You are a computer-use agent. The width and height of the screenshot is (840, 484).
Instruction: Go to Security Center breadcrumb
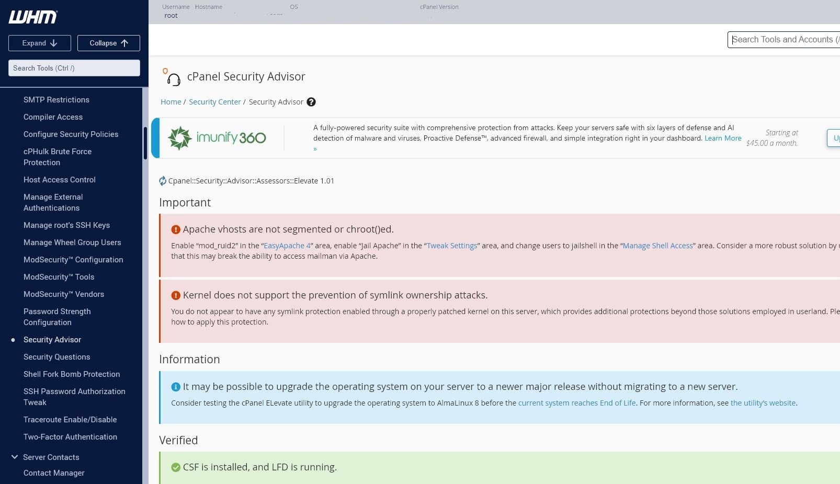click(215, 102)
